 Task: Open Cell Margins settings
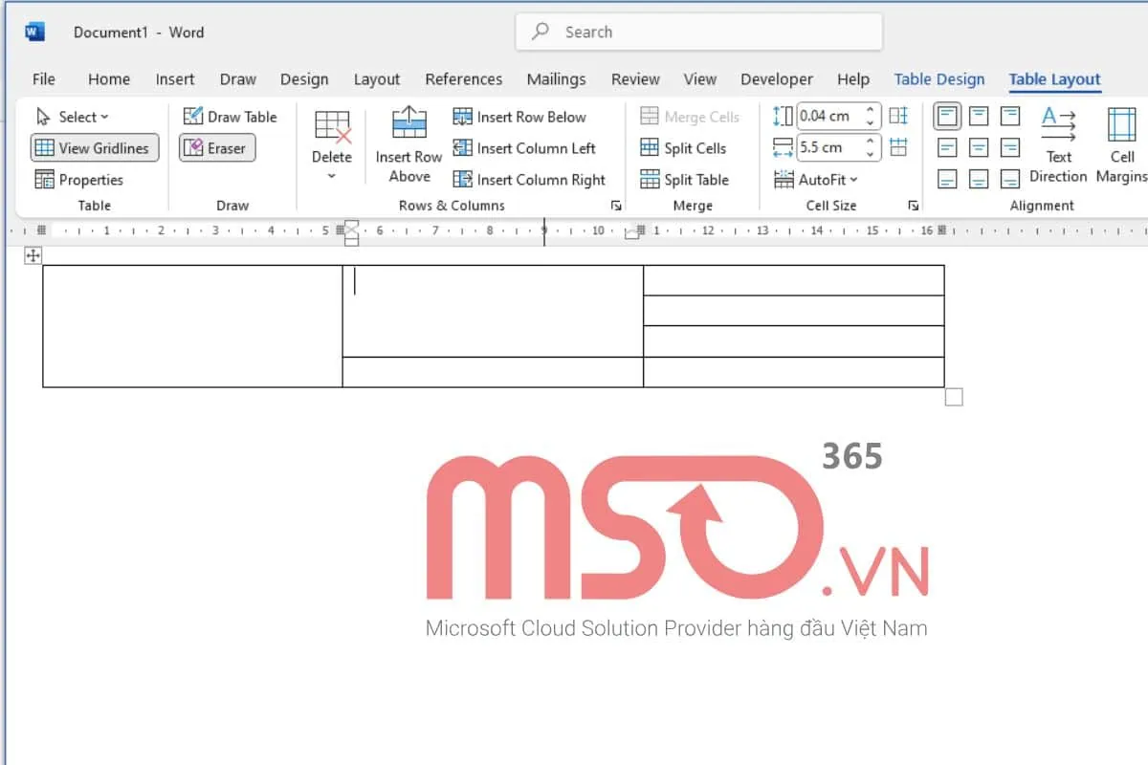tap(1121, 145)
